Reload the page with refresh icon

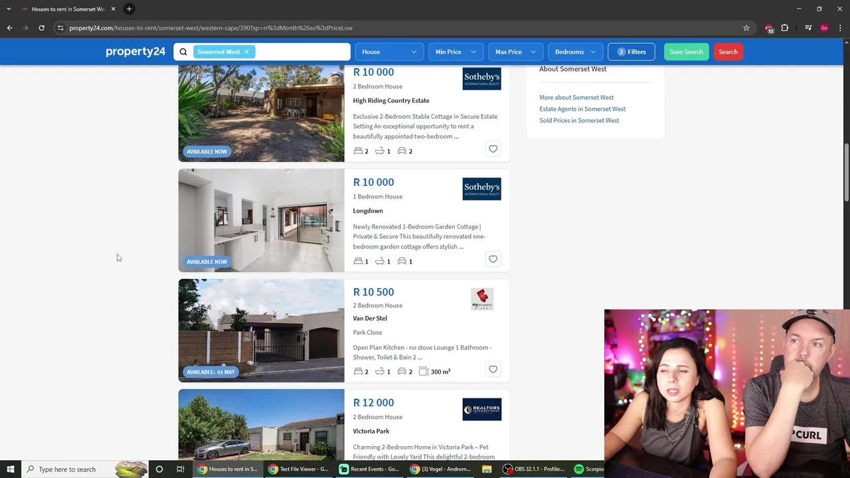[x=41, y=28]
